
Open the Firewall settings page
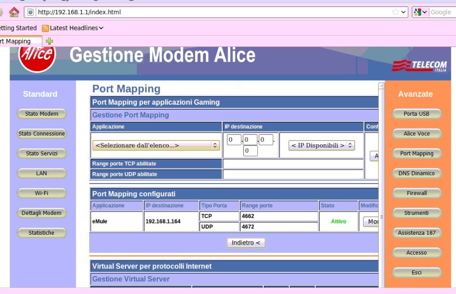(417, 193)
